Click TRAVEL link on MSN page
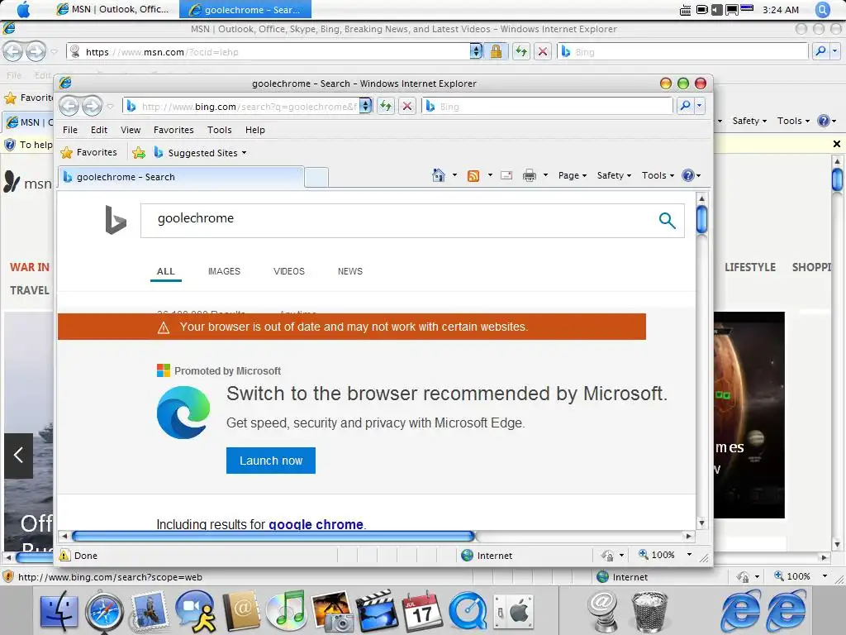This screenshot has height=635, width=846. 30,290
